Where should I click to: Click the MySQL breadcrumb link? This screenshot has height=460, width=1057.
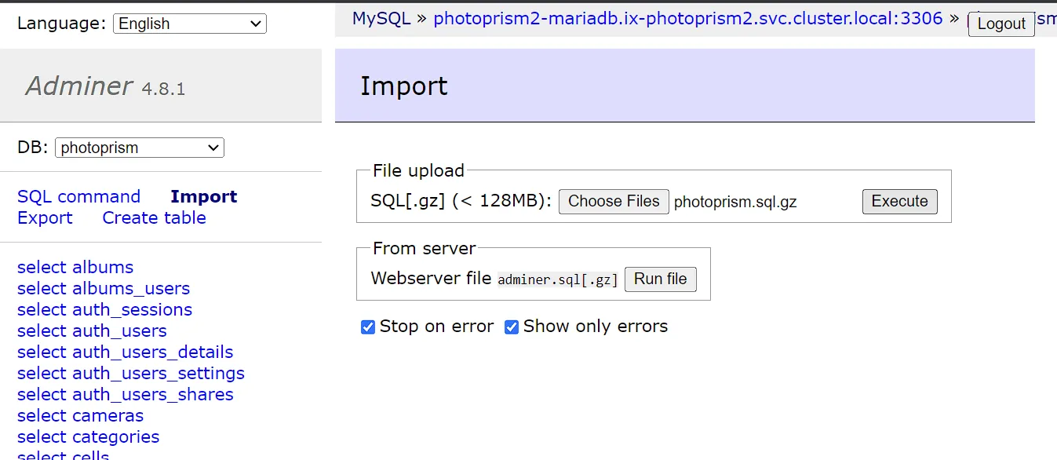pyautogui.click(x=381, y=18)
